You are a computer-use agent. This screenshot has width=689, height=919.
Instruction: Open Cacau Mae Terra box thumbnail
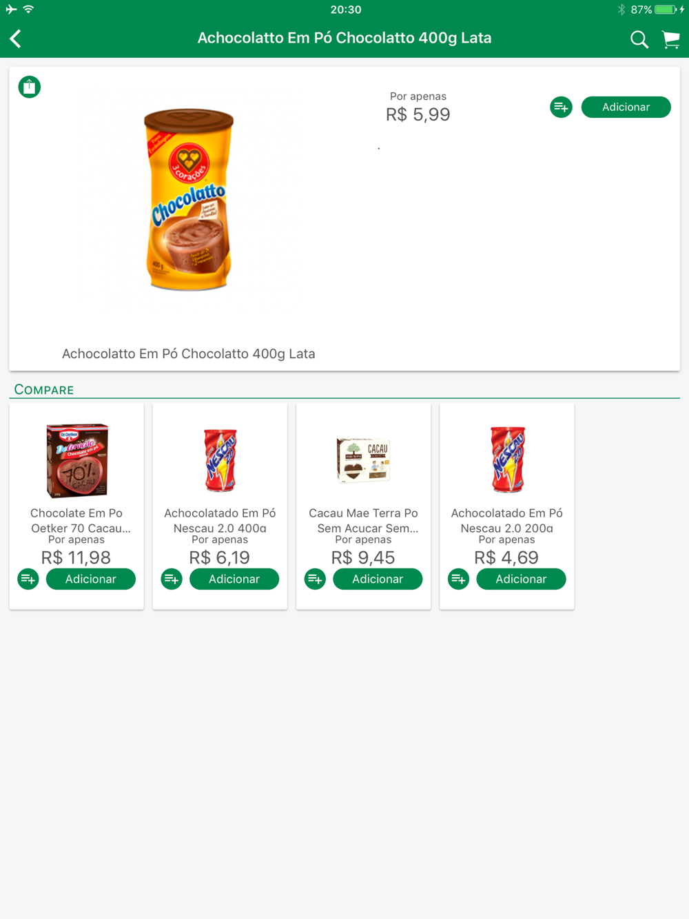[x=363, y=460]
